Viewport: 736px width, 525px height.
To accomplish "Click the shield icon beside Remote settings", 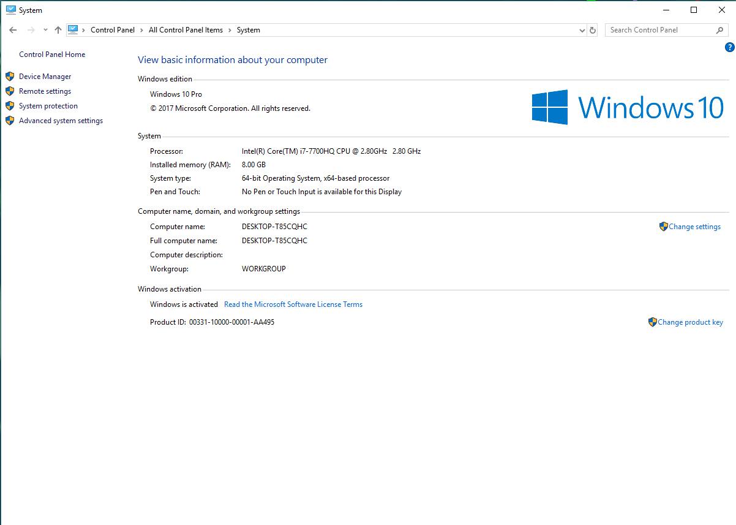I will (x=9, y=91).
